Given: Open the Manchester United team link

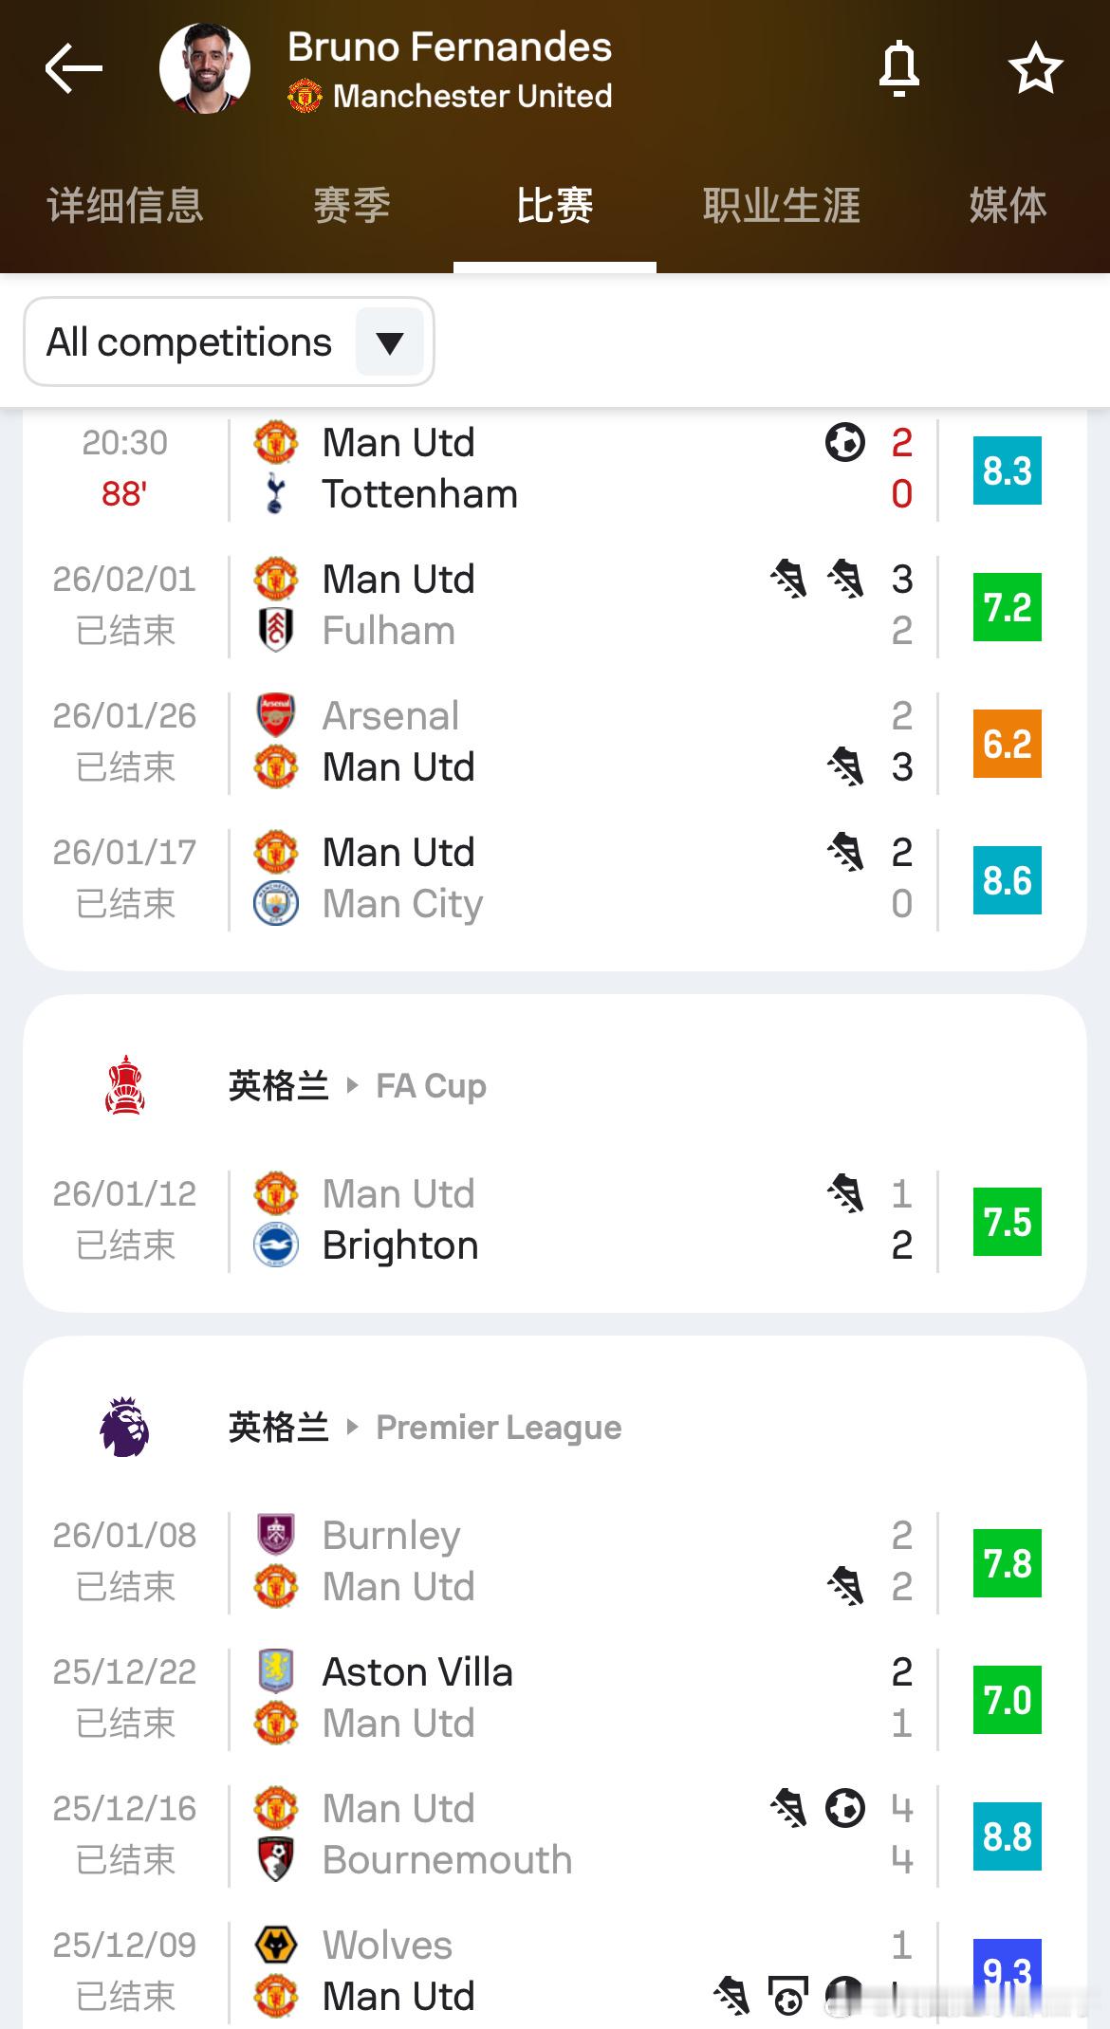Looking at the screenshot, I should pyautogui.click(x=472, y=96).
